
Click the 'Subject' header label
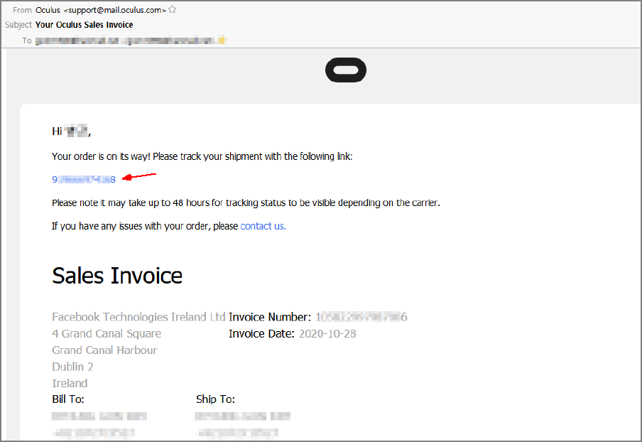pyautogui.click(x=18, y=25)
